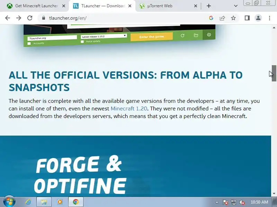
Task: Toggle the Force update checkbox
Action: [x=82, y=41]
